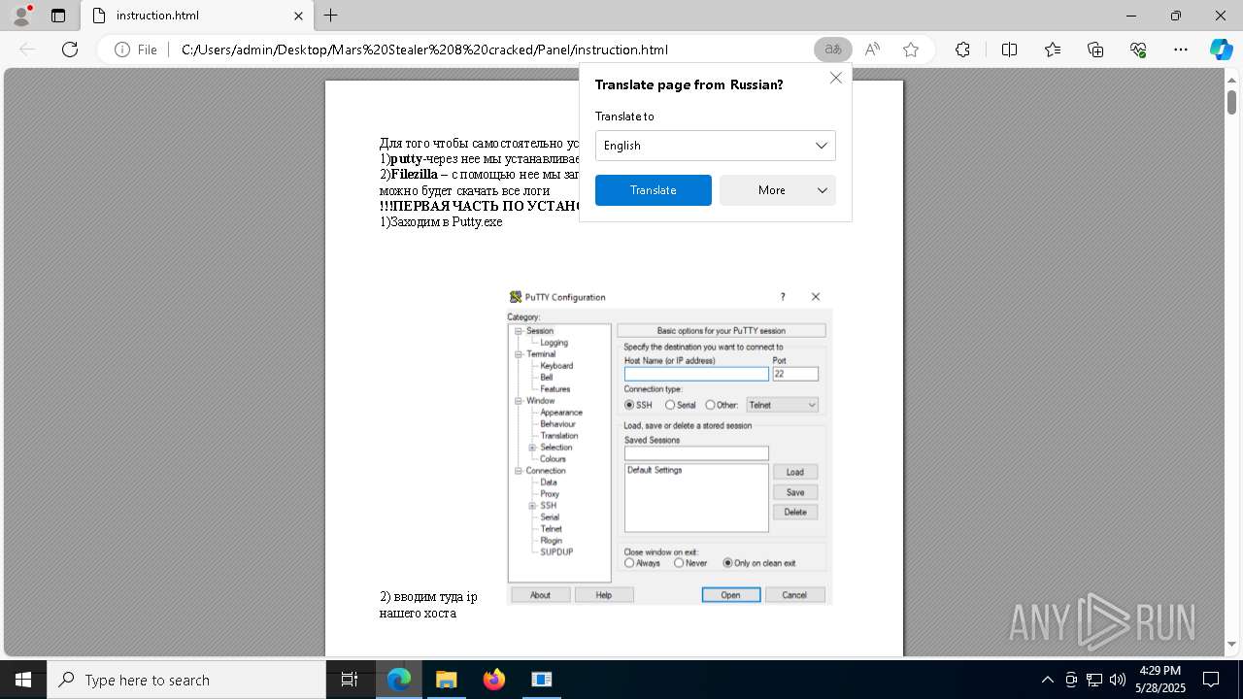Screen dimensions: 1243x699
Task: Click the More button in translate popup
Action: tap(778, 190)
